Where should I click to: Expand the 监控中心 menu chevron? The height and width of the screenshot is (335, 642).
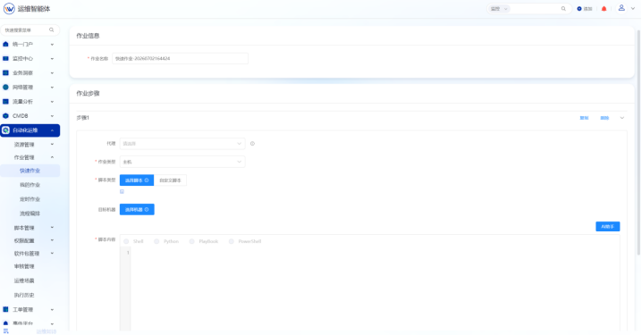click(x=52, y=58)
